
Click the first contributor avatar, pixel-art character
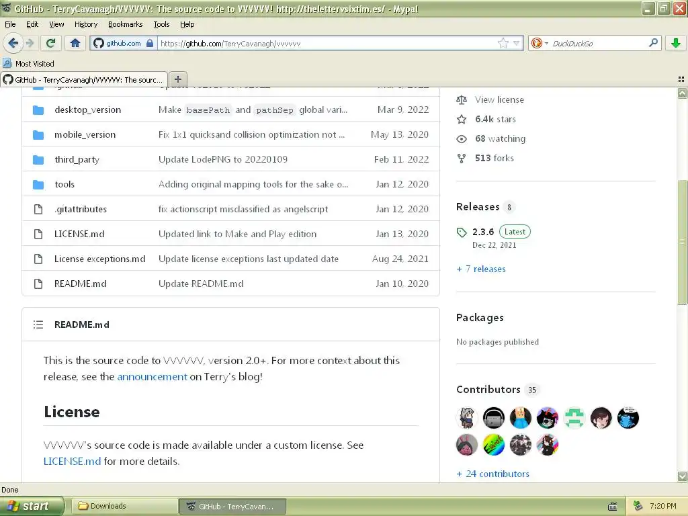pyautogui.click(x=467, y=418)
